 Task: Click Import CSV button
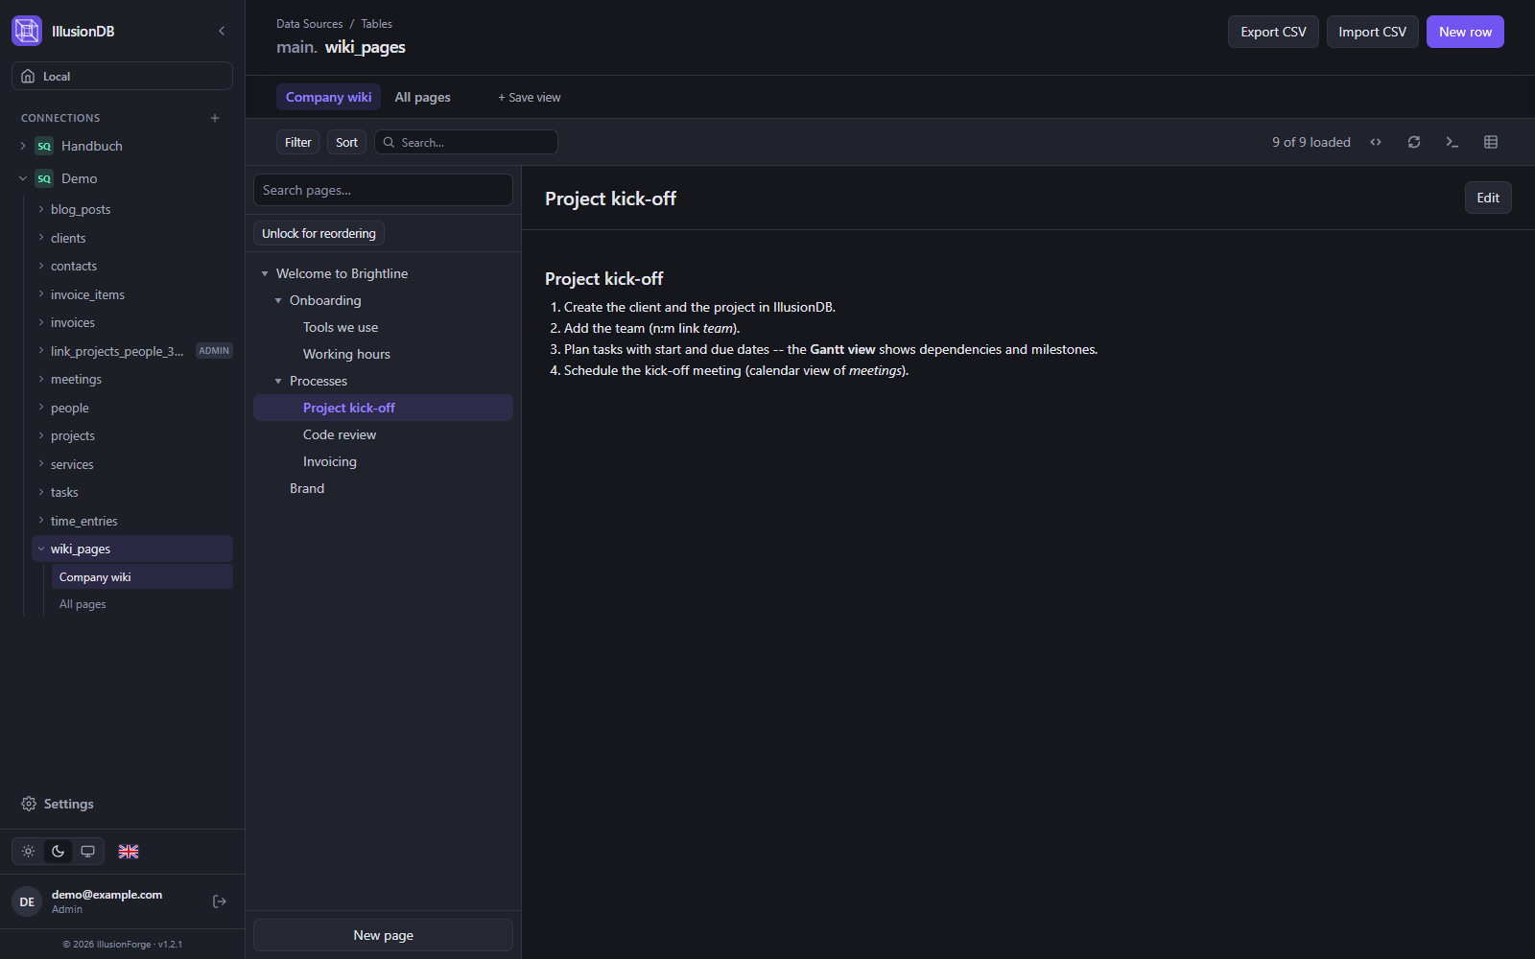(1372, 32)
